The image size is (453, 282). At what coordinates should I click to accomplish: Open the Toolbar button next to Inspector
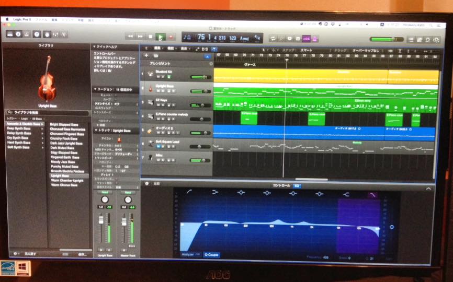27,34
